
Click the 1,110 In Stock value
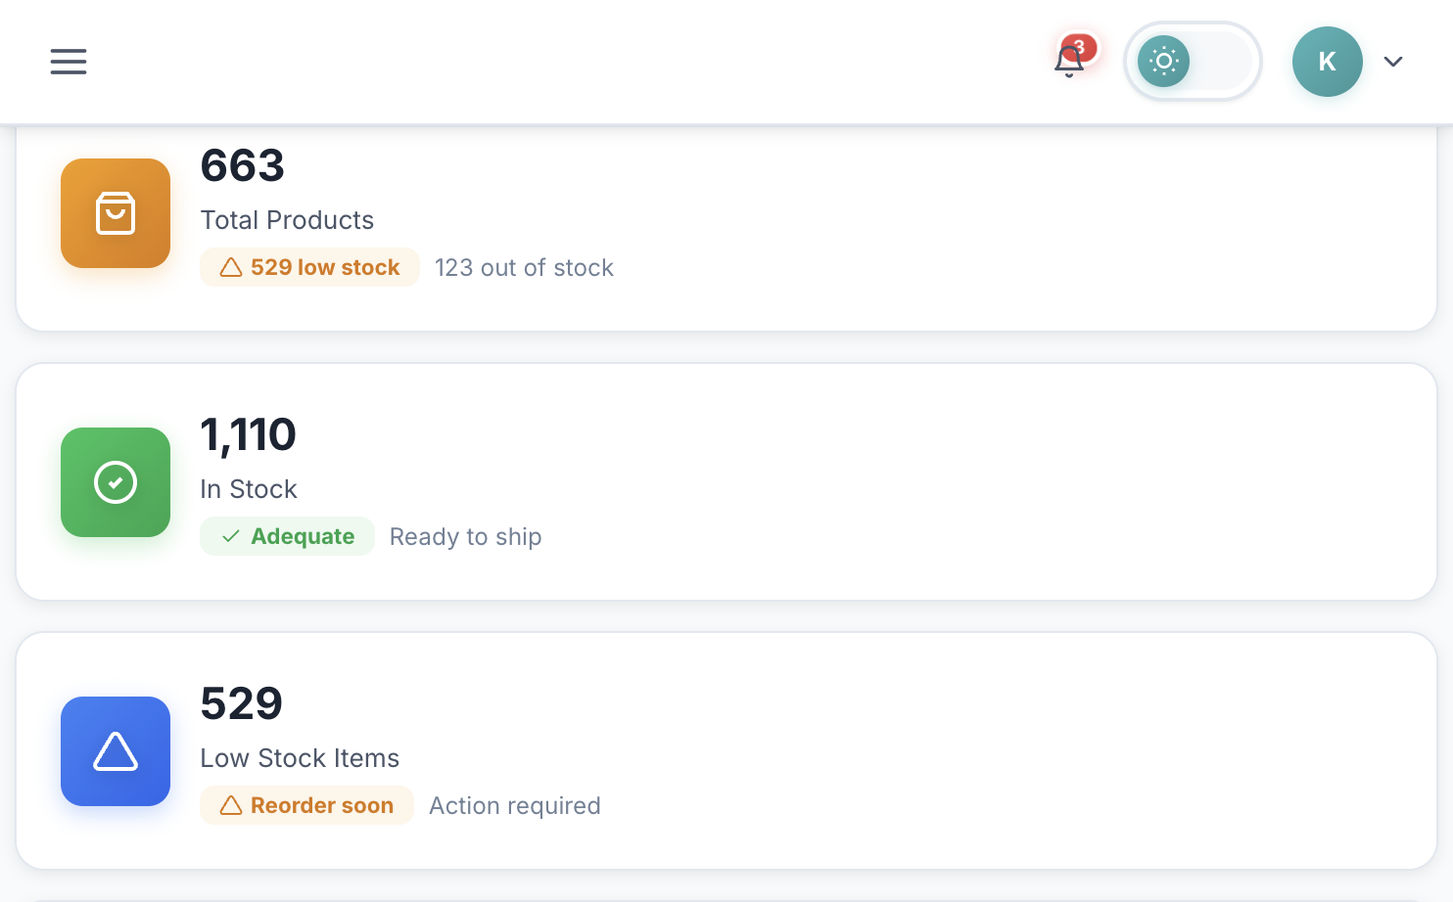coord(248,434)
